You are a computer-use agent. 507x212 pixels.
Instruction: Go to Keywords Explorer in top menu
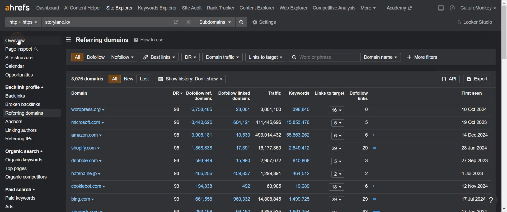click(157, 8)
